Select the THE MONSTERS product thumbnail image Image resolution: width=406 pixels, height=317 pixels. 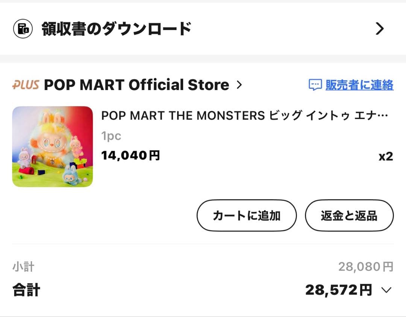tap(53, 146)
